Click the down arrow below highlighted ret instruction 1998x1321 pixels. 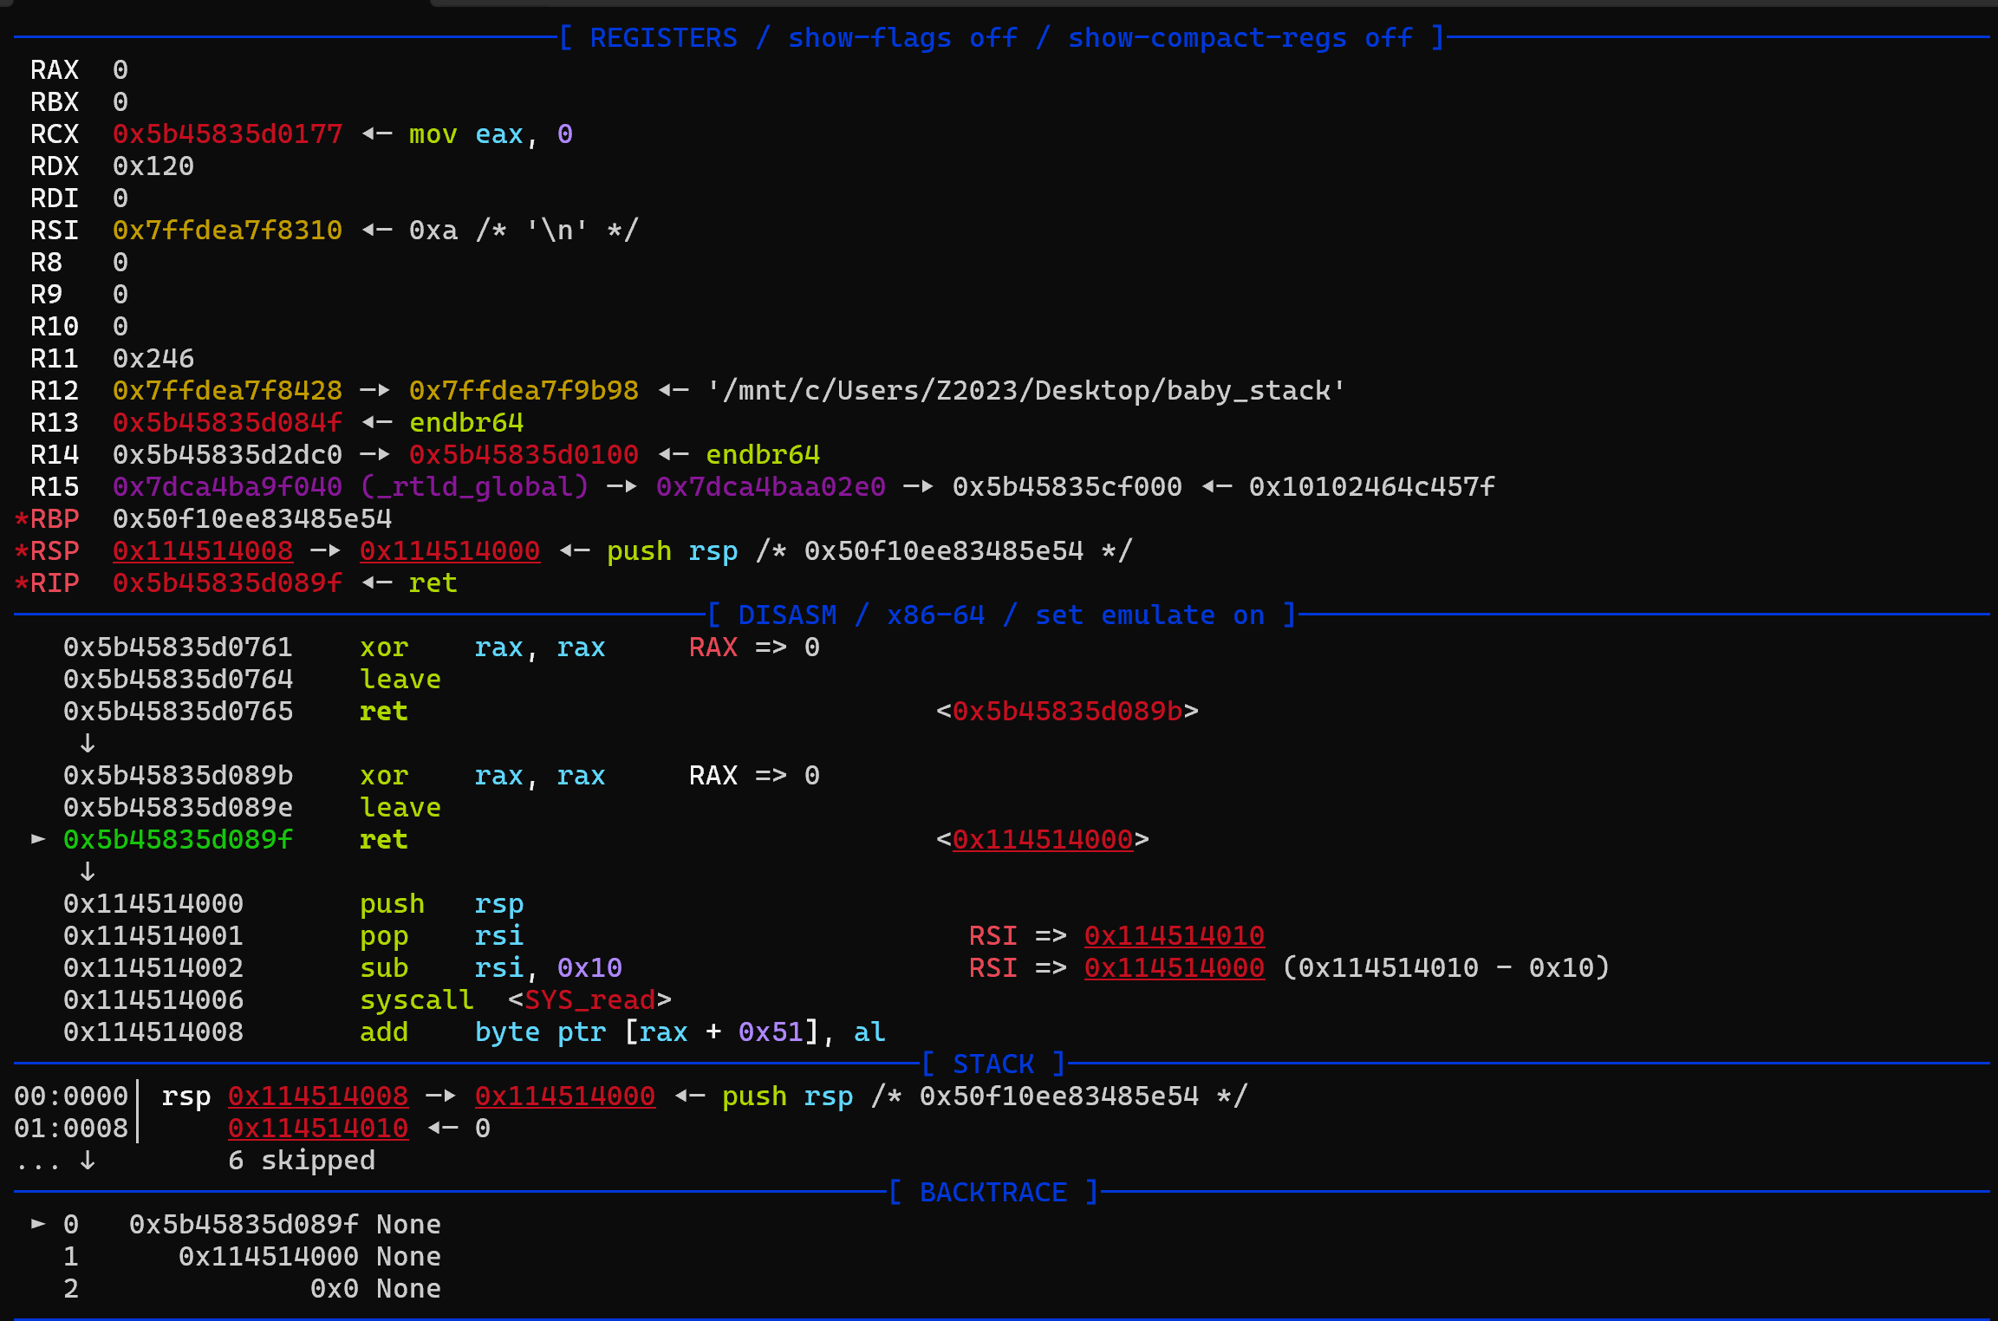click(x=87, y=871)
